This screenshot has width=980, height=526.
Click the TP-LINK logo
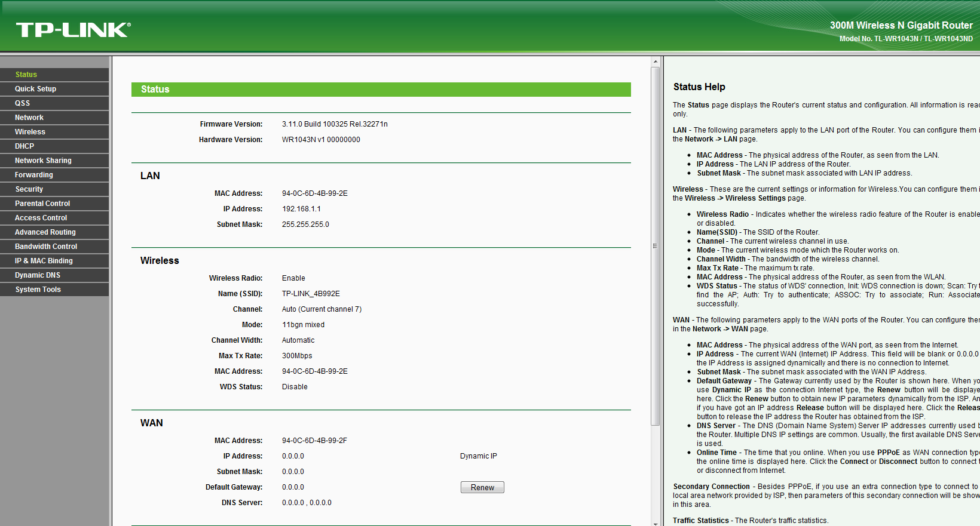[x=73, y=30]
